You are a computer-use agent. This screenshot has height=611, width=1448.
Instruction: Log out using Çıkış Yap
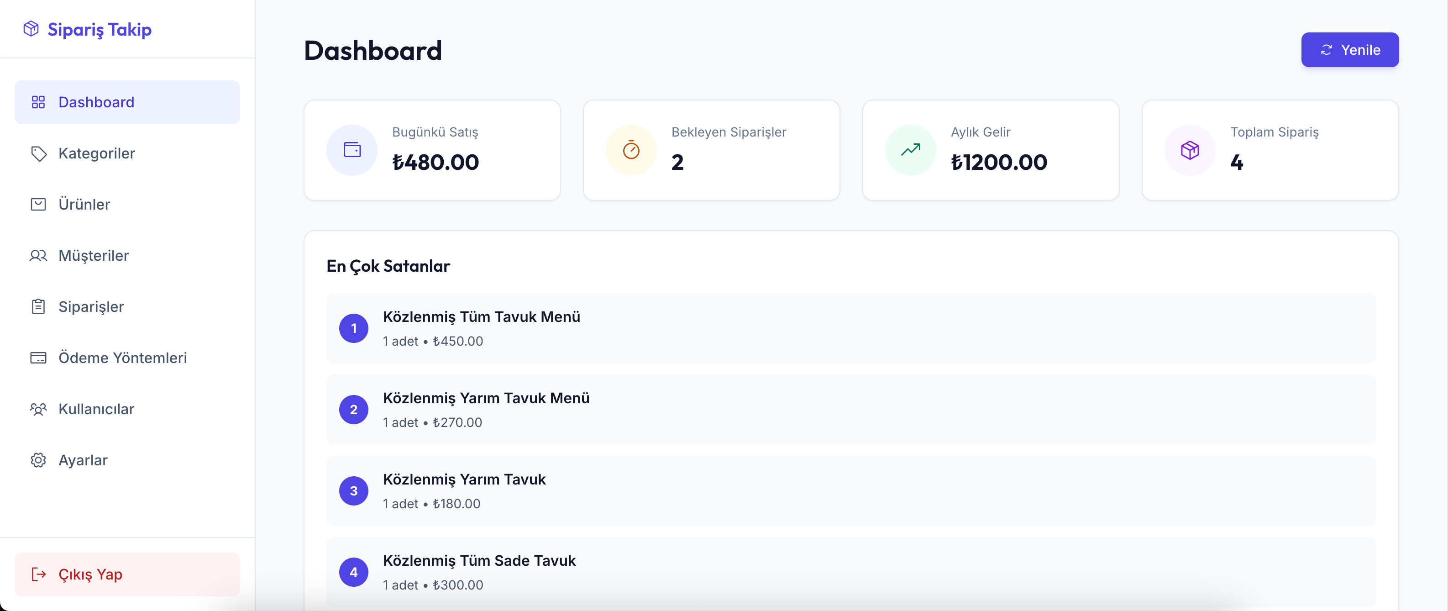[x=127, y=574]
